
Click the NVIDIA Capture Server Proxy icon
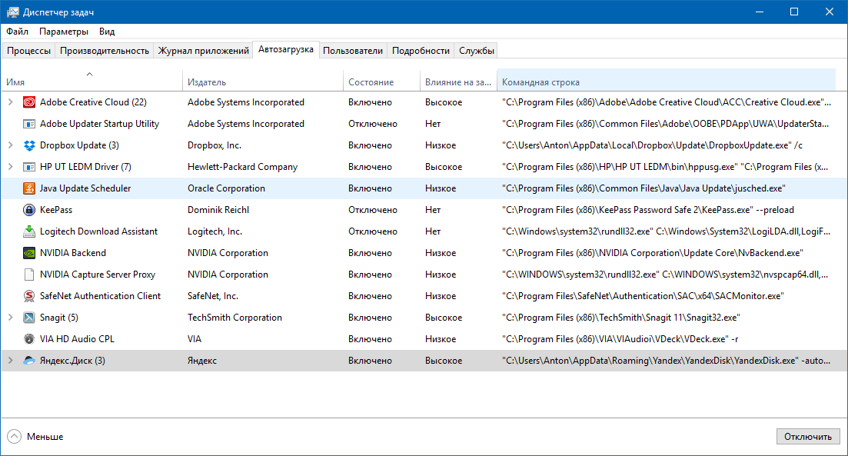coord(29,275)
